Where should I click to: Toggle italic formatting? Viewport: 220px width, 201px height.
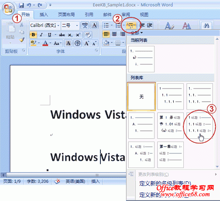(41, 35)
